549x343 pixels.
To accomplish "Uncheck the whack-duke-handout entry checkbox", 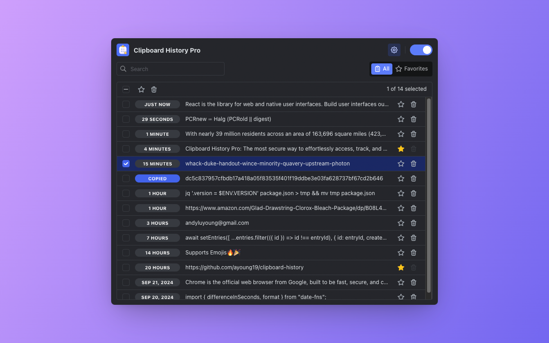I will (x=126, y=164).
